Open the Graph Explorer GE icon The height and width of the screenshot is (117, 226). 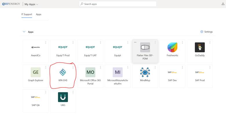[36, 72]
